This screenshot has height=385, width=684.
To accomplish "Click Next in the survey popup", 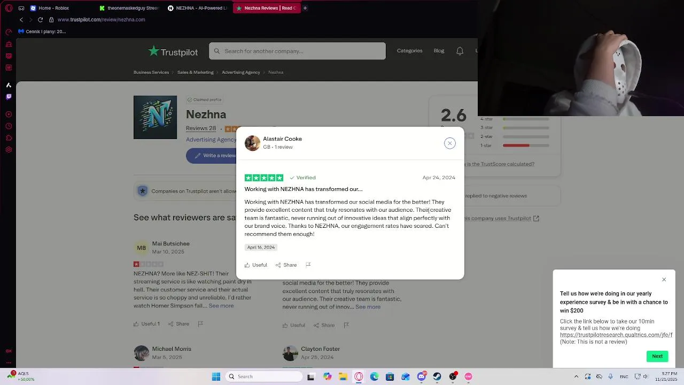I will (x=657, y=356).
